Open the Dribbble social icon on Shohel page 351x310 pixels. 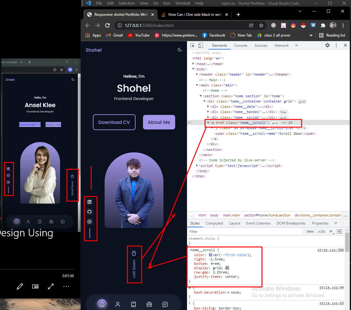click(89, 222)
